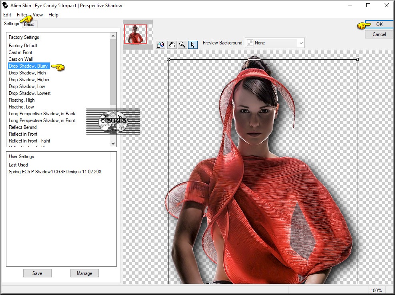Choose the Cast on Wall preset

(21, 59)
